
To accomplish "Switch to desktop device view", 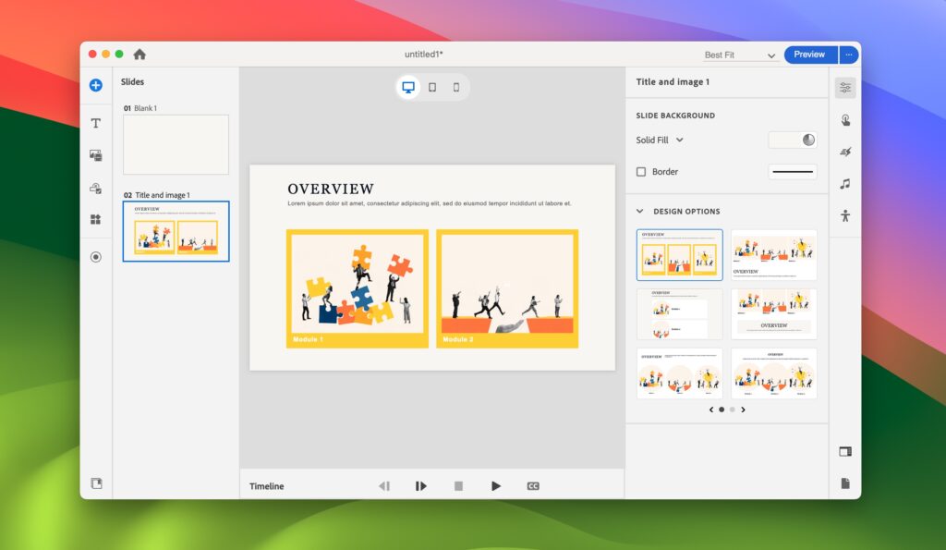I will [x=407, y=87].
